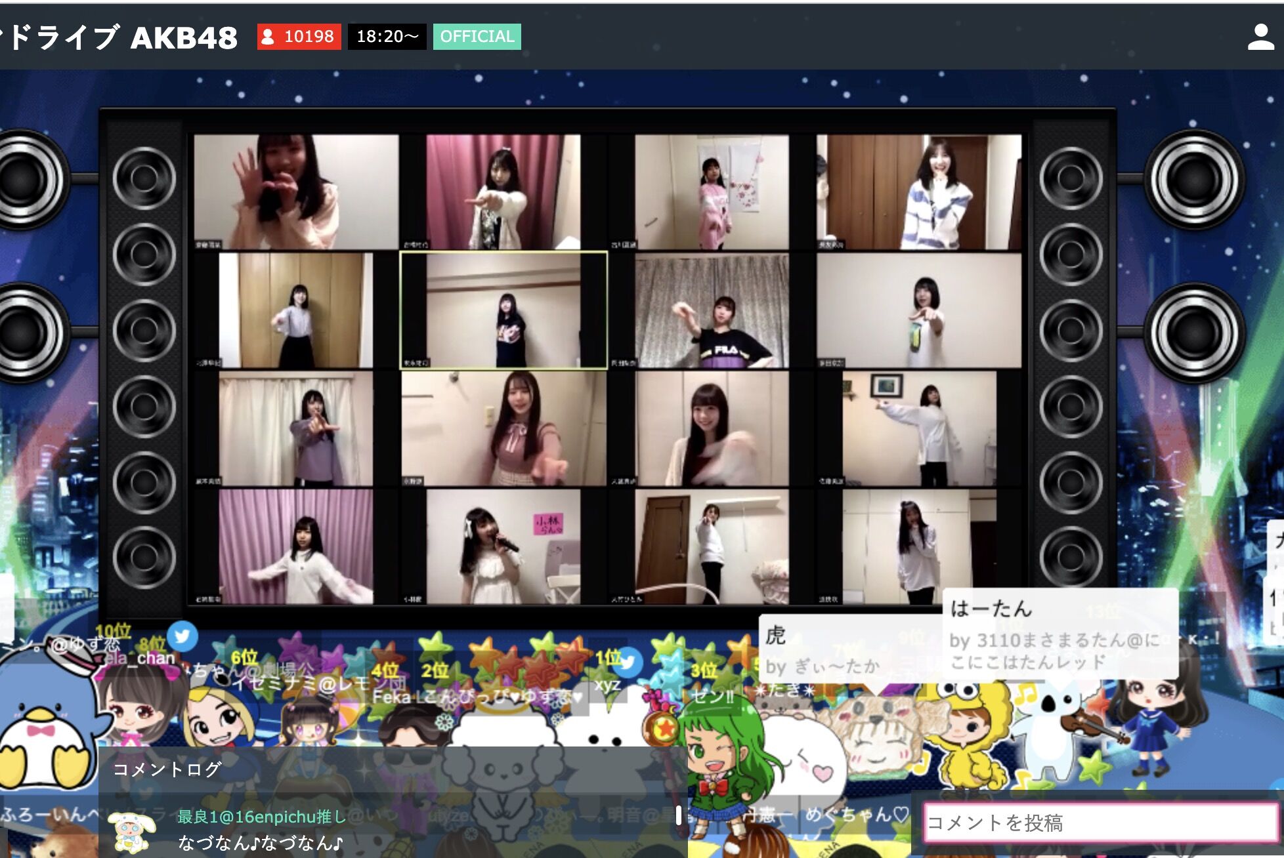Click the commenter name 最良1@16enpichu推し
Viewport: 1284px width, 858px height.
coord(261,817)
